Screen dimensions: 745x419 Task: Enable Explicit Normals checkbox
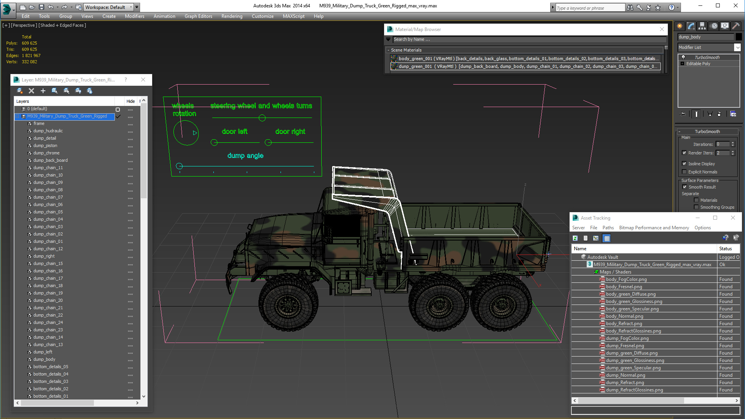coord(684,172)
